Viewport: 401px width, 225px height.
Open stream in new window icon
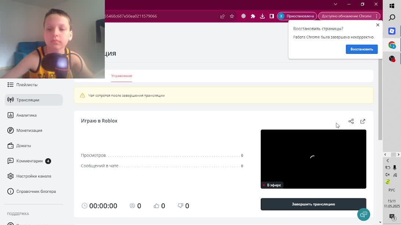[363, 121]
